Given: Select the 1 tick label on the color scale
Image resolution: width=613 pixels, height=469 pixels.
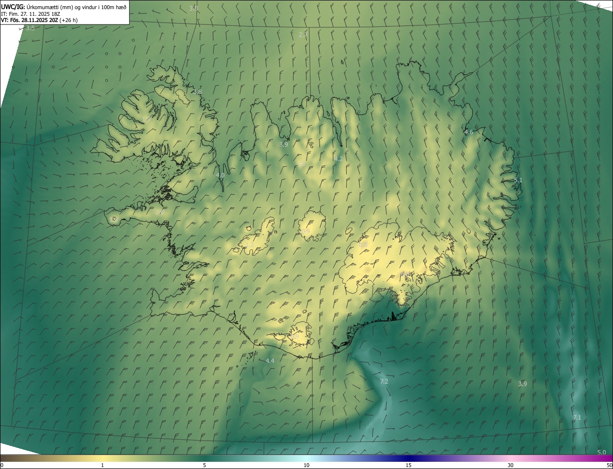Looking at the screenshot, I should tap(102, 465).
